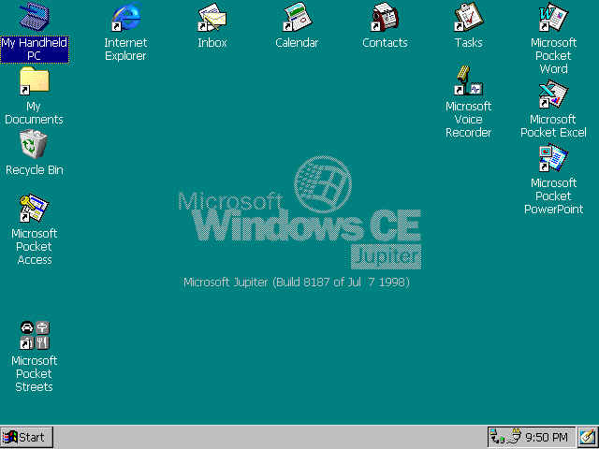Click the "Internet Explorer" label text
Viewport: 599px width, 449px height.
tap(125, 50)
